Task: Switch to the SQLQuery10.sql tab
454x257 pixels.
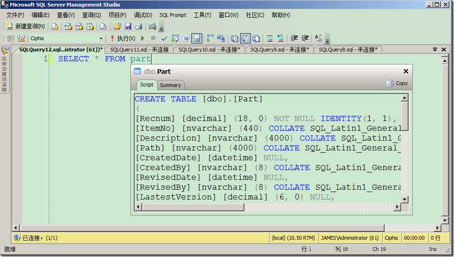Action: [x=209, y=50]
